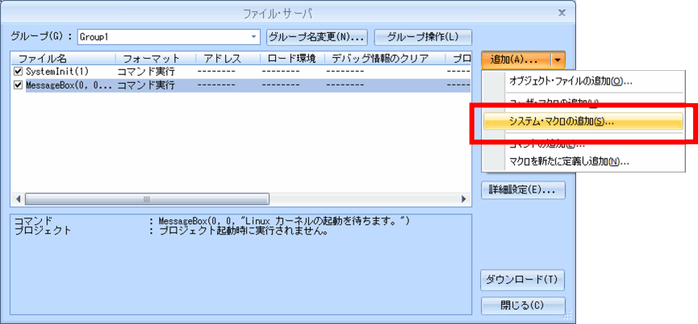Click the horizontal scrollbar thumb

pyautogui.click(x=145, y=198)
